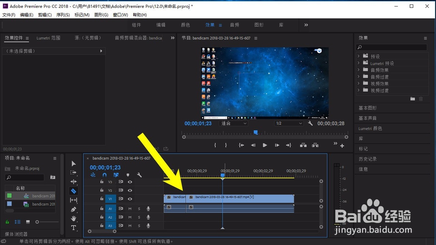Toggle V3 track output eye

pos(130,182)
